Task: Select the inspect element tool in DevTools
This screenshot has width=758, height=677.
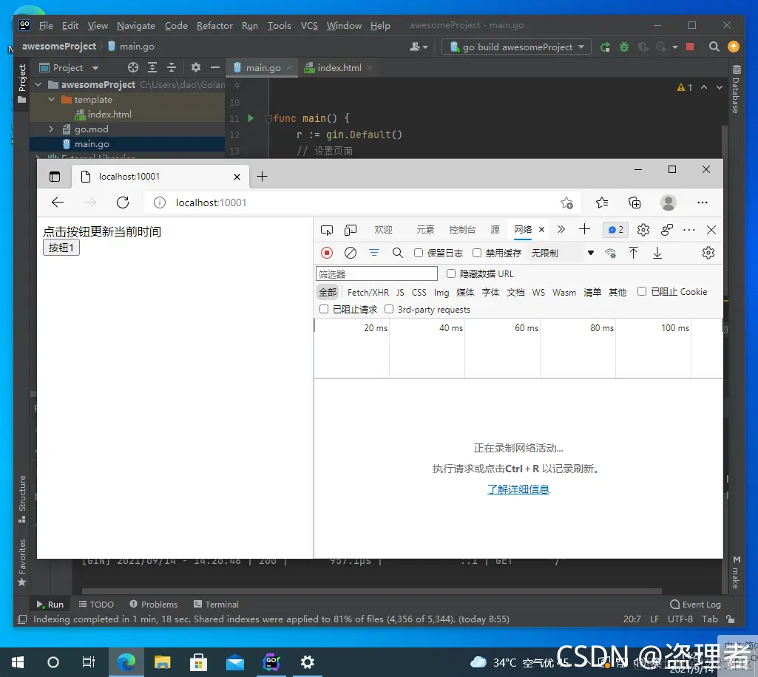Action: coord(326,230)
